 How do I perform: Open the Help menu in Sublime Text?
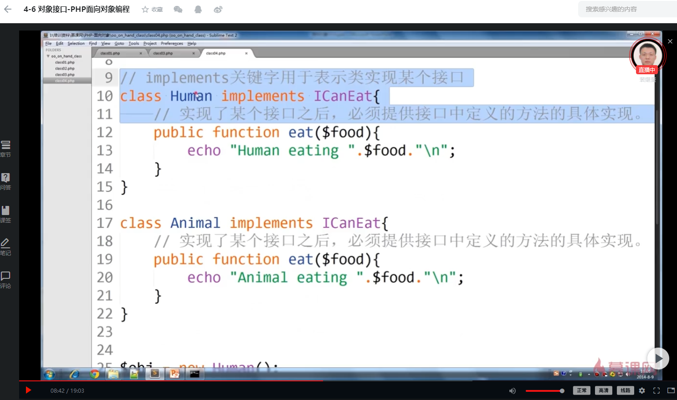pos(192,44)
